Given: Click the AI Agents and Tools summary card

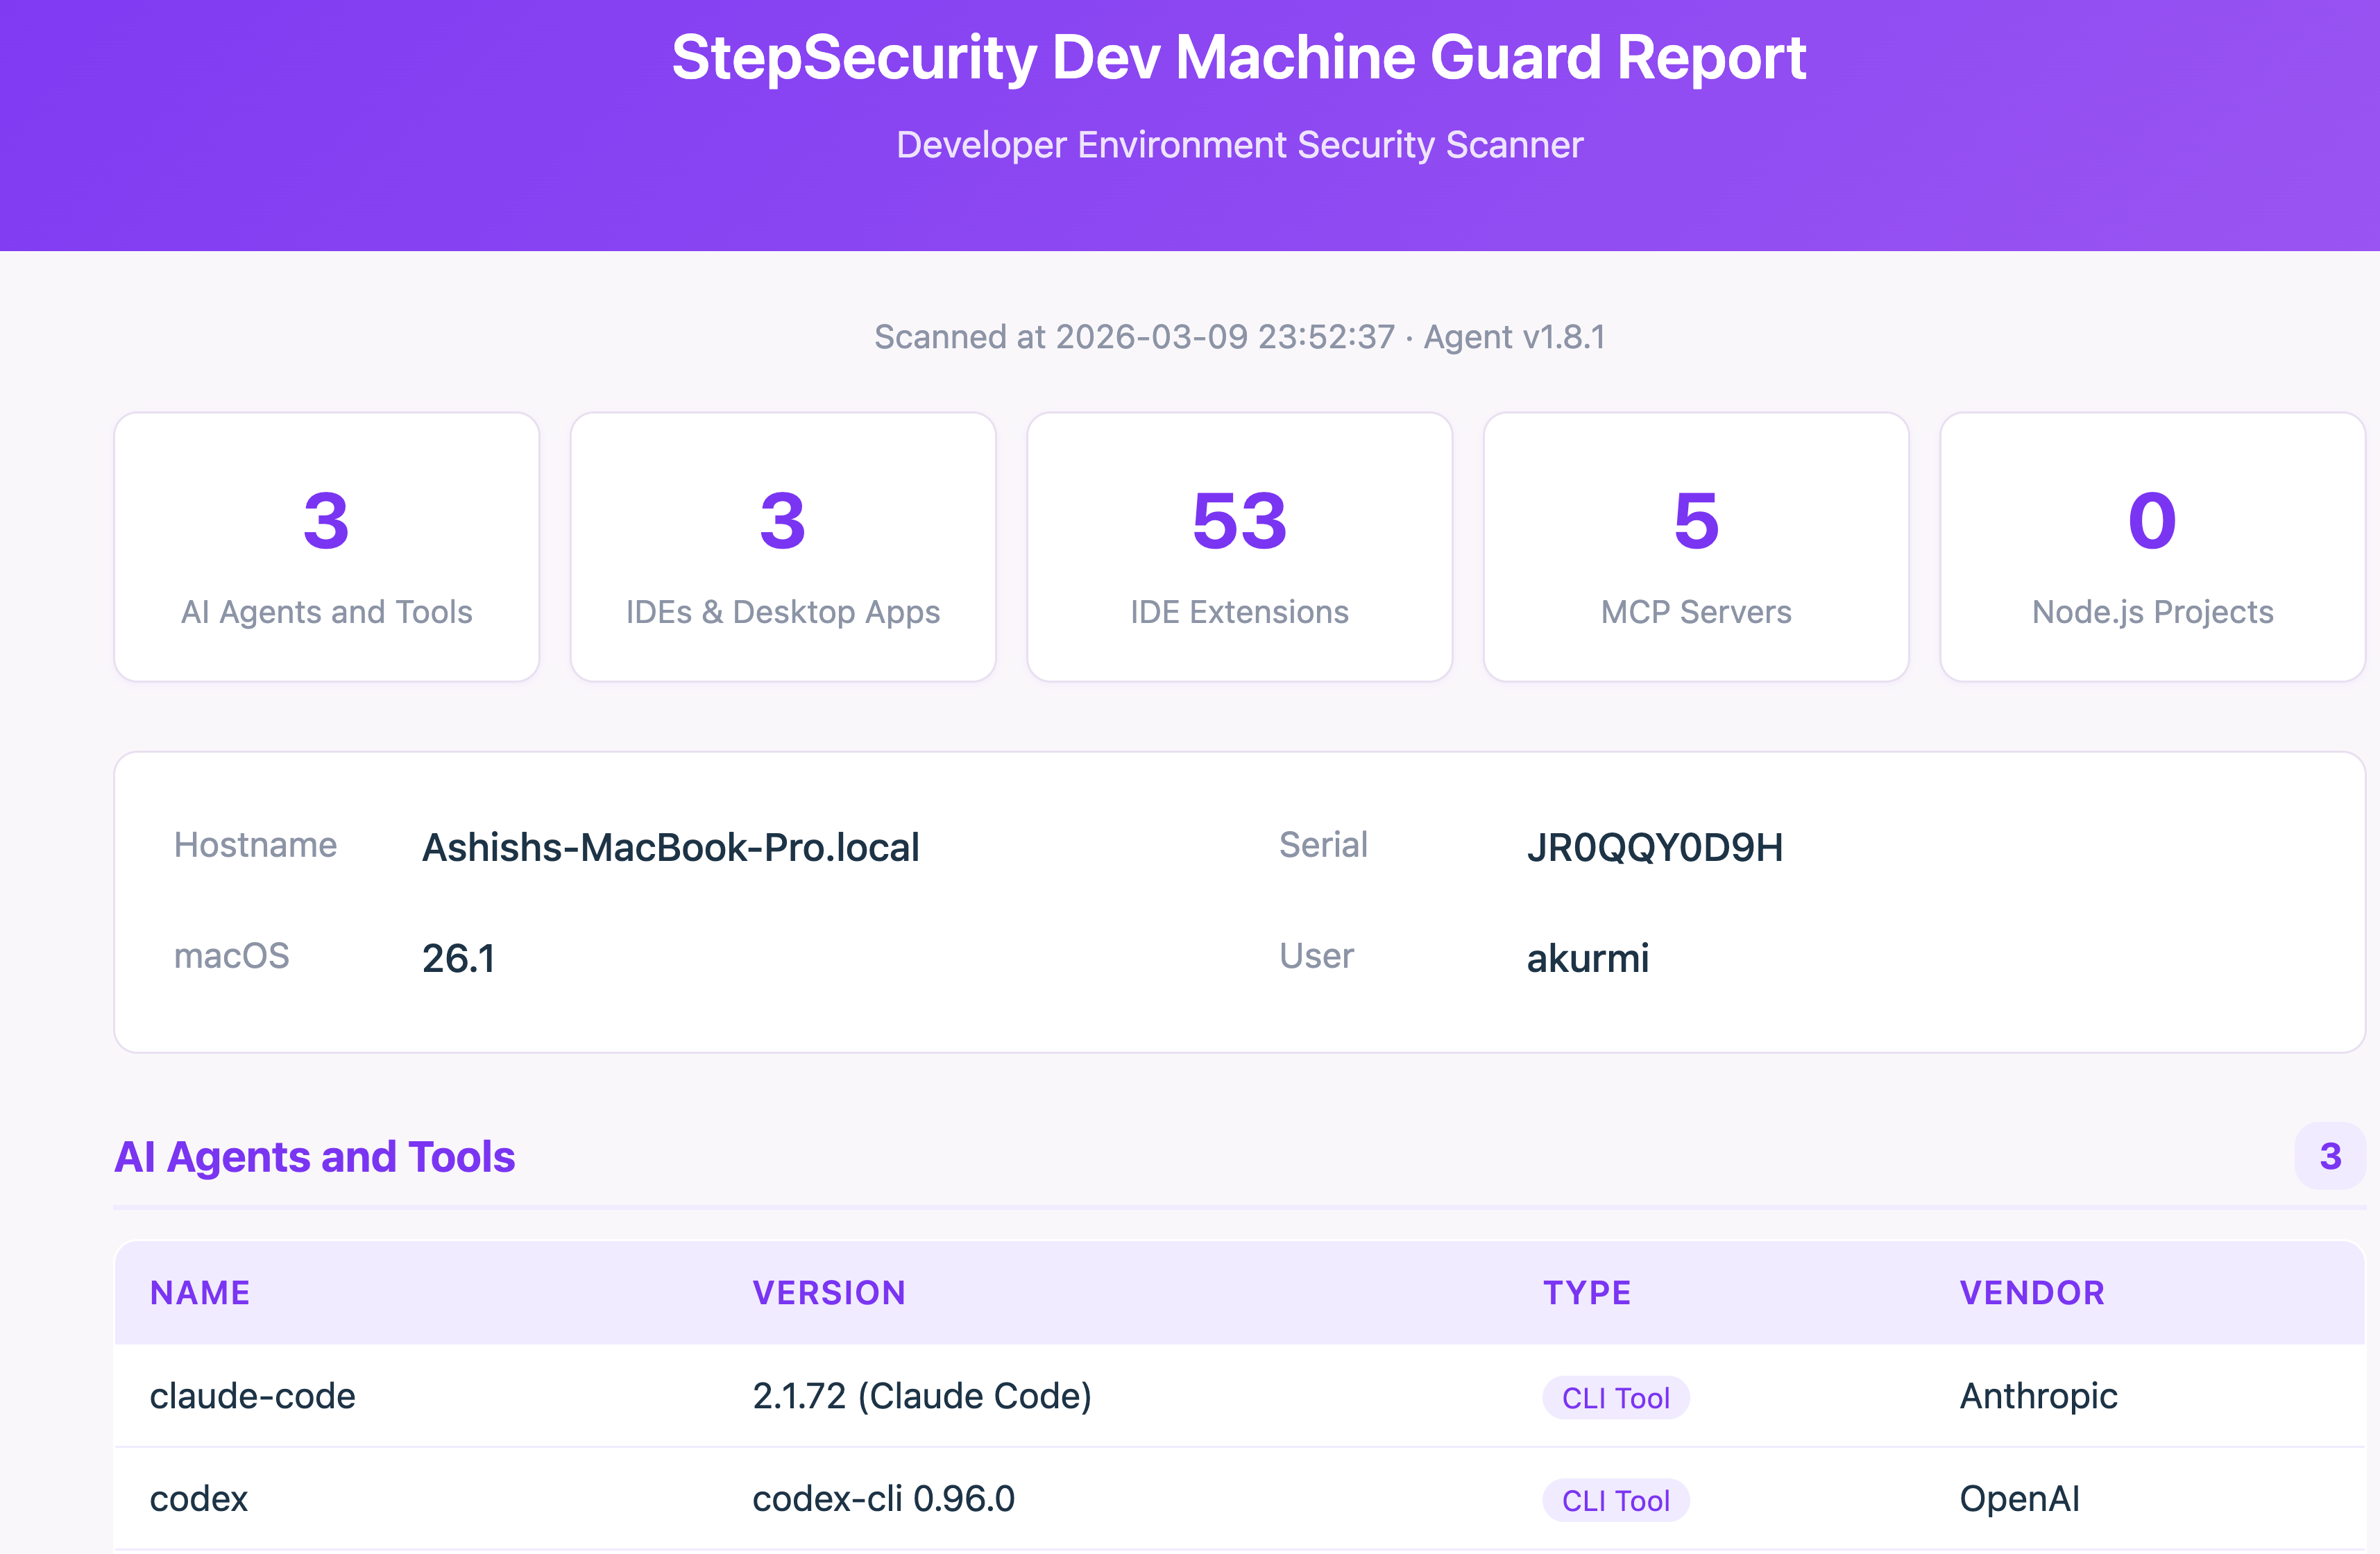Looking at the screenshot, I should click(x=326, y=547).
